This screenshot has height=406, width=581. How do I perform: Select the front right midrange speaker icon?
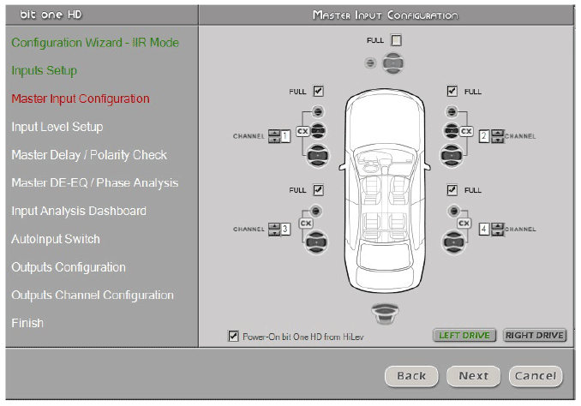452,130
